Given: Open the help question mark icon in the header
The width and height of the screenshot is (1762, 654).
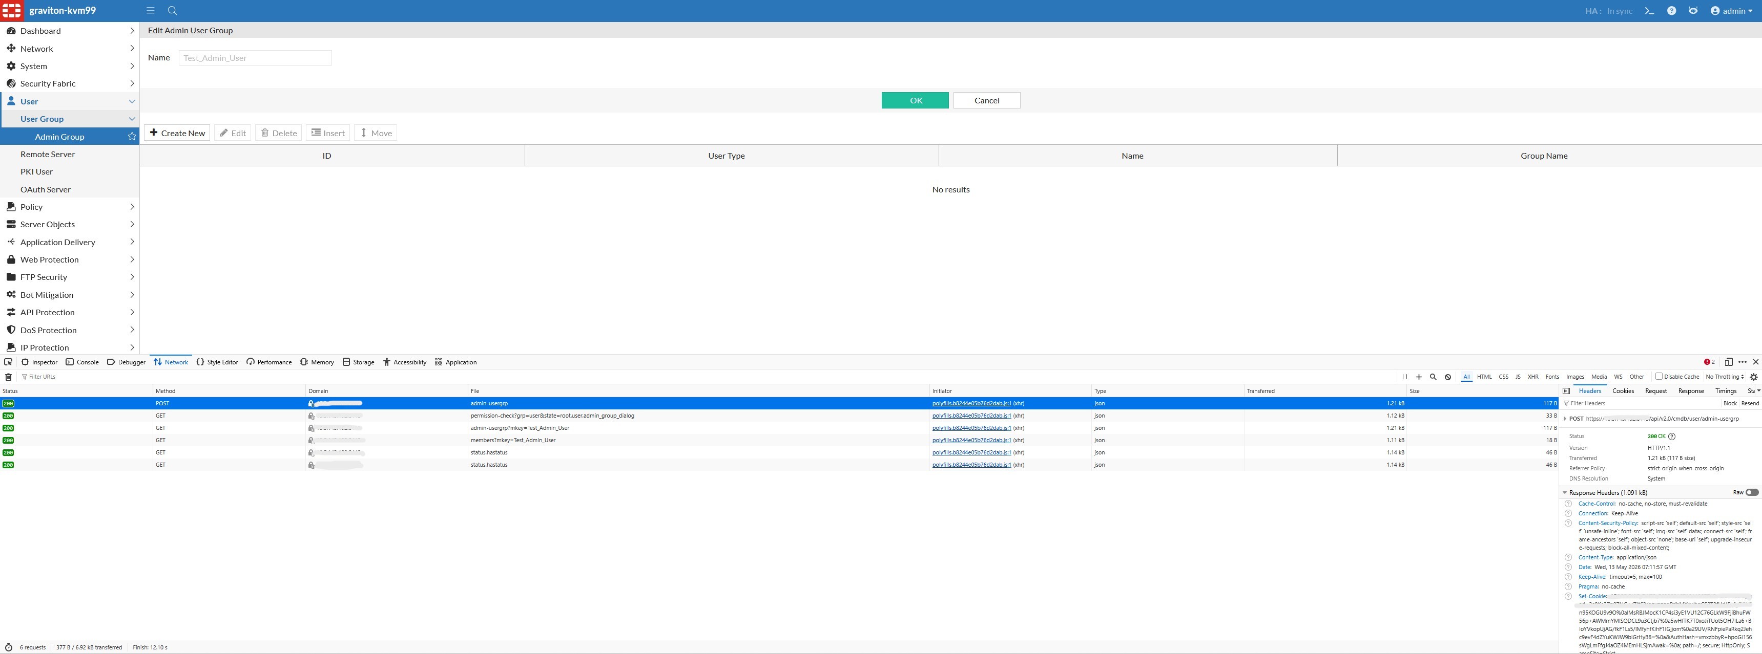Looking at the screenshot, I should (x=1671, y=11).
